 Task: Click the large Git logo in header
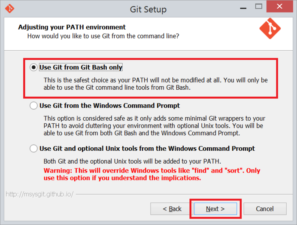(270, 28)
